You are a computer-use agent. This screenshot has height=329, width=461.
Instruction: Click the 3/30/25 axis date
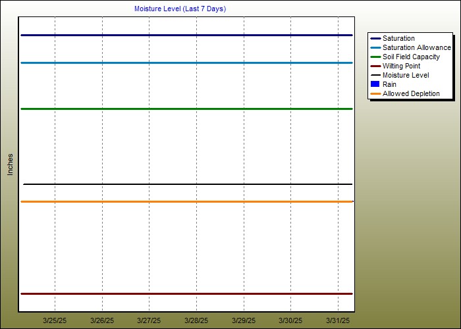290,320
